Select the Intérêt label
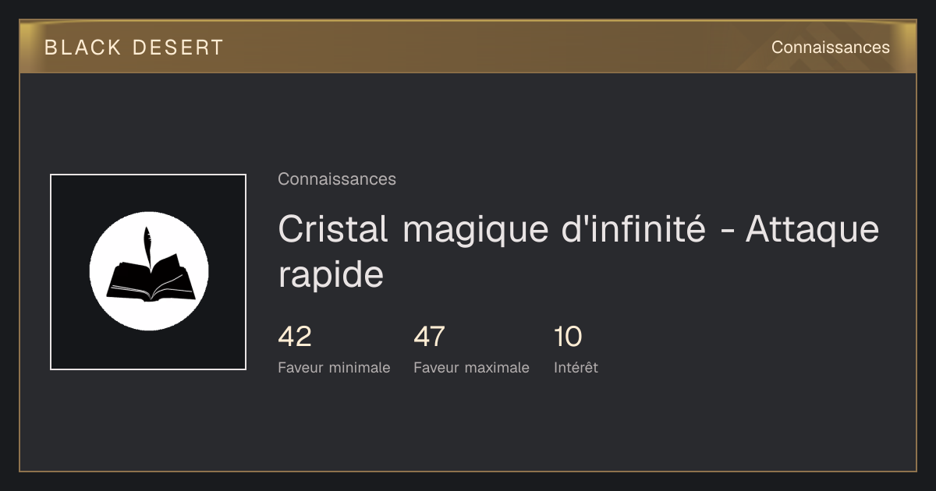Viewport: 936px width, 491px height. (576, 368)
